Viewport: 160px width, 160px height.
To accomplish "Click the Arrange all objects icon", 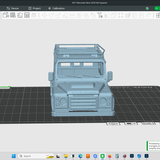I will click(27, 15).
